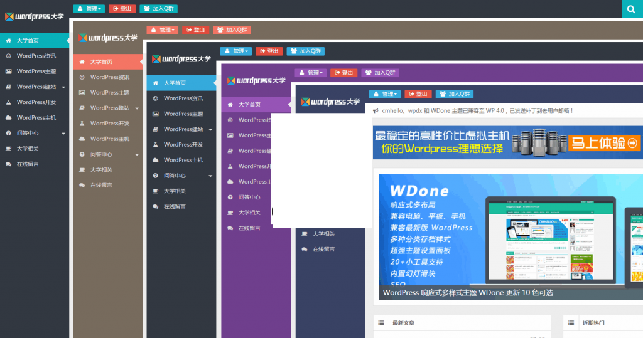Click question-mark icon beside 问答中心 in blue-highlight theme
Screen dimensions: 643x338
[156, 176]
